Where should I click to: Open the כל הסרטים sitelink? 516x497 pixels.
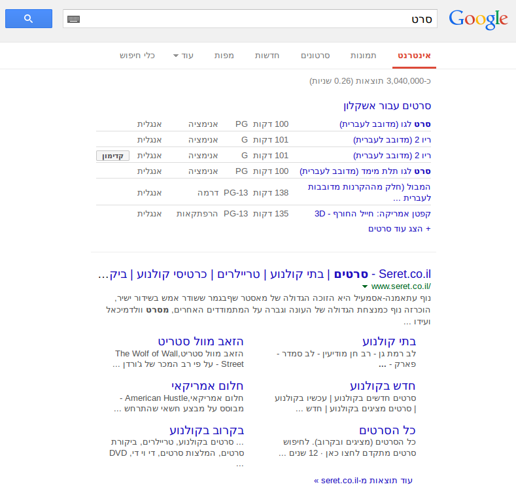click(x=387, y=430)
